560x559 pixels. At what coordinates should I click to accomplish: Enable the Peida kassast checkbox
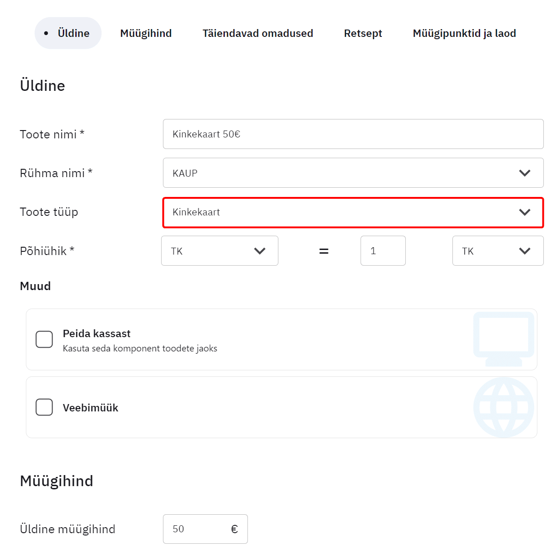(44, 339)
